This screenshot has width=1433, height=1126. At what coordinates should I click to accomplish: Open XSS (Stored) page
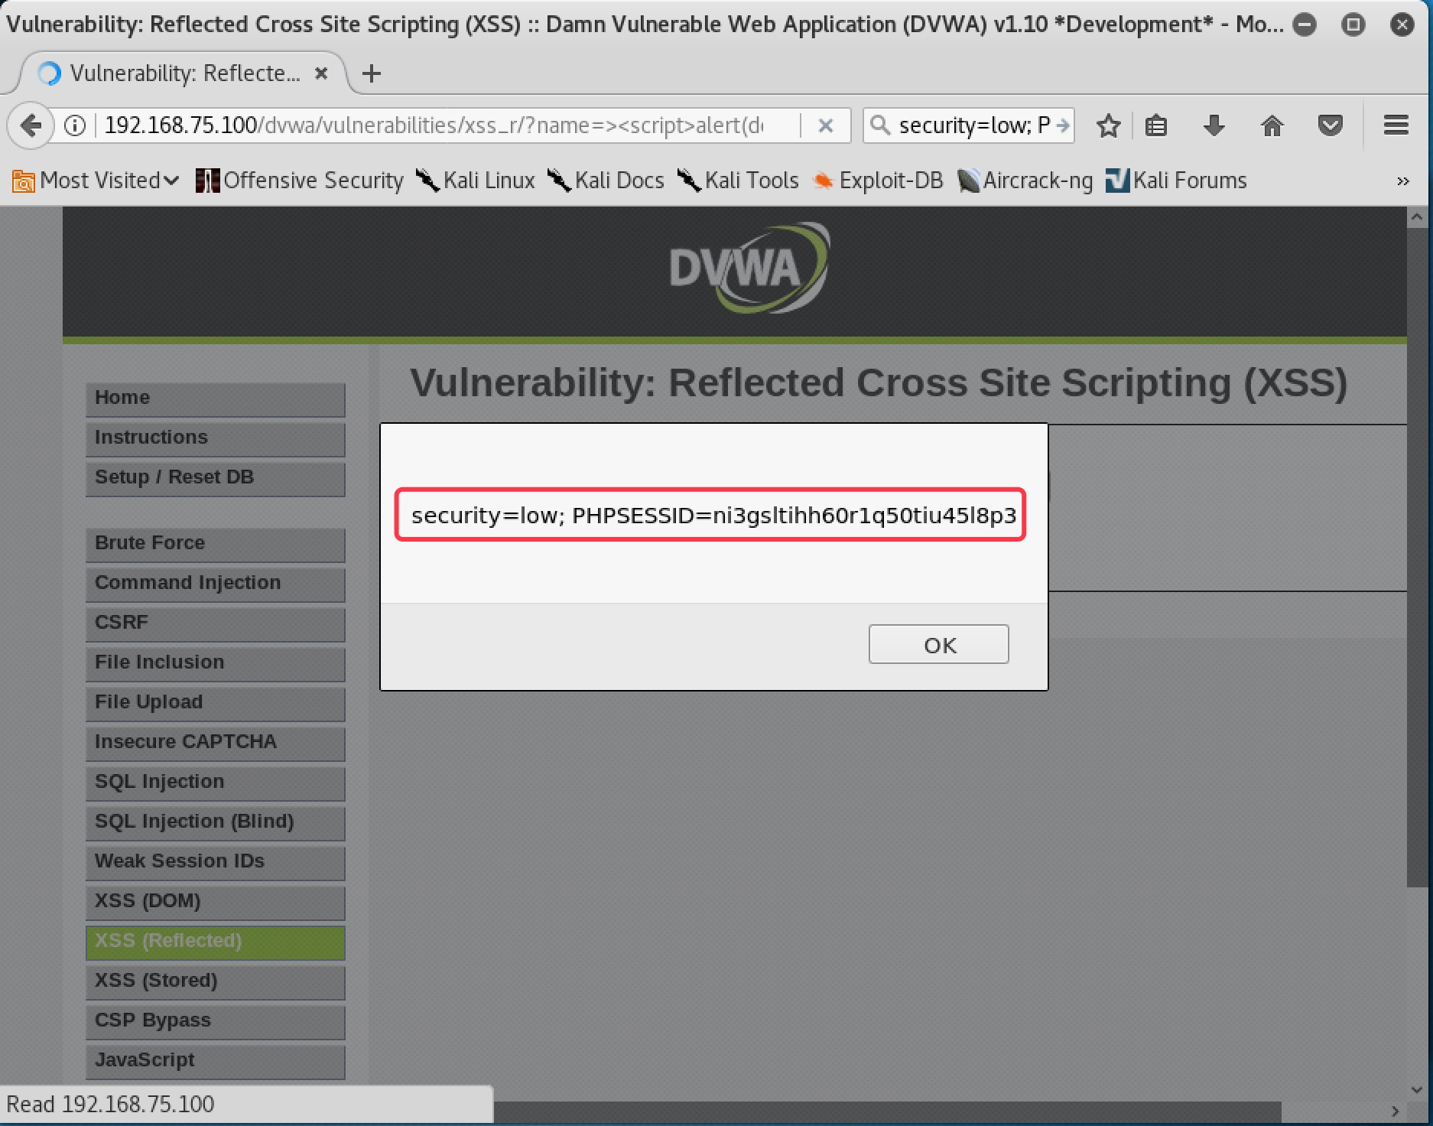pyautogui.click(x=216, y=981)
